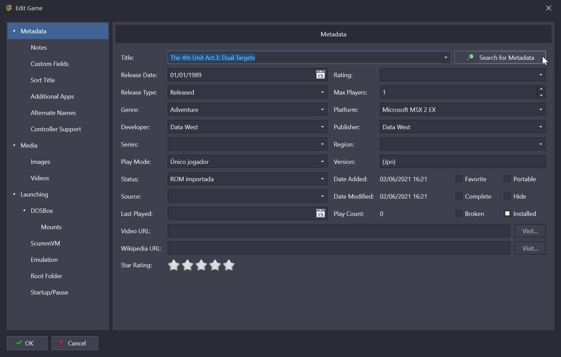This screenshot has width=561, height=357.
Task: Decrease Max Players with down arrow
Action: point(541,96)
